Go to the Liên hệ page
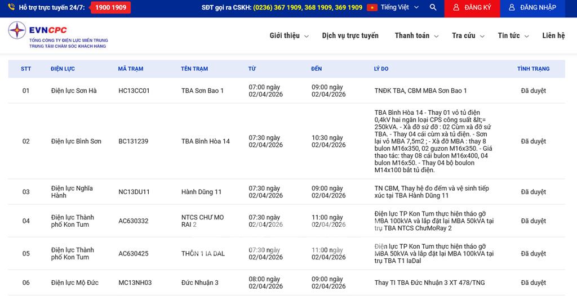This screenshot has width=577, height=296. point(553,35)
